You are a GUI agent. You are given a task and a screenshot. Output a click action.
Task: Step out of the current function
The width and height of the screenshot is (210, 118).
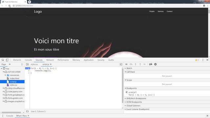(x=140, y=64)
